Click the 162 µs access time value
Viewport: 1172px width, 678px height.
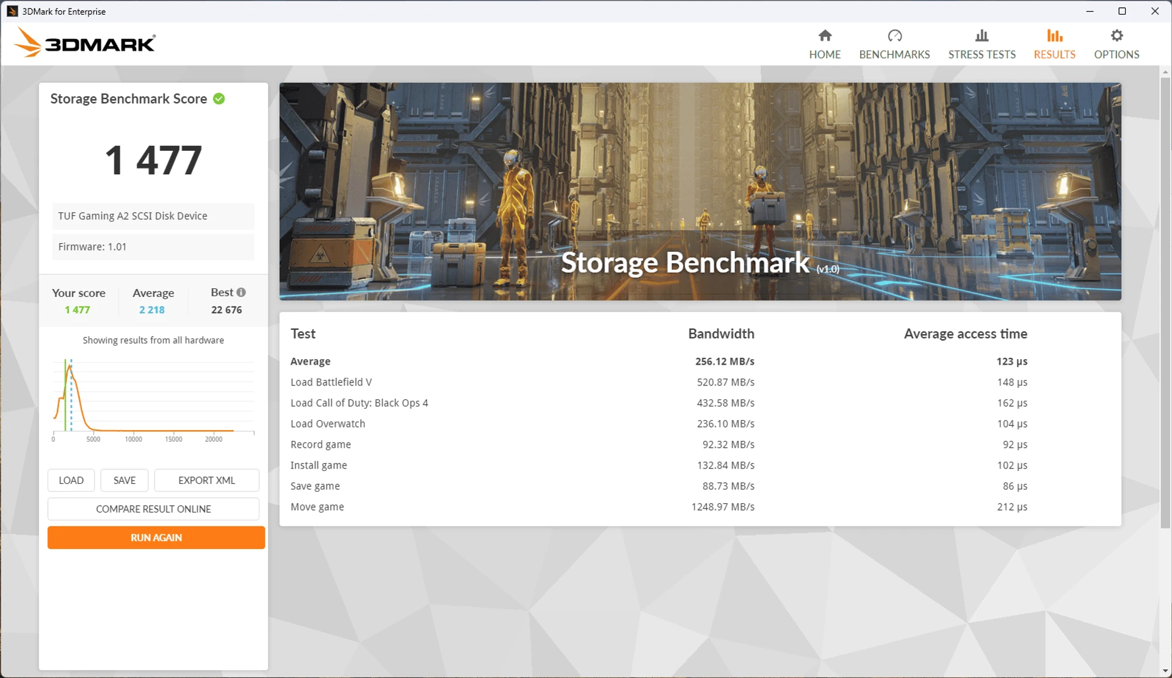tap(1012, 403)
